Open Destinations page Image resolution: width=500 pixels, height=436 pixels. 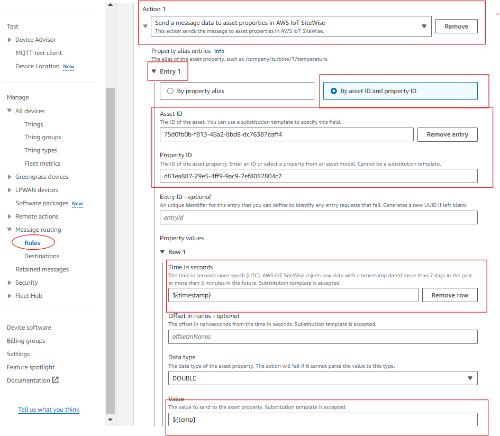tap(42, 256)
